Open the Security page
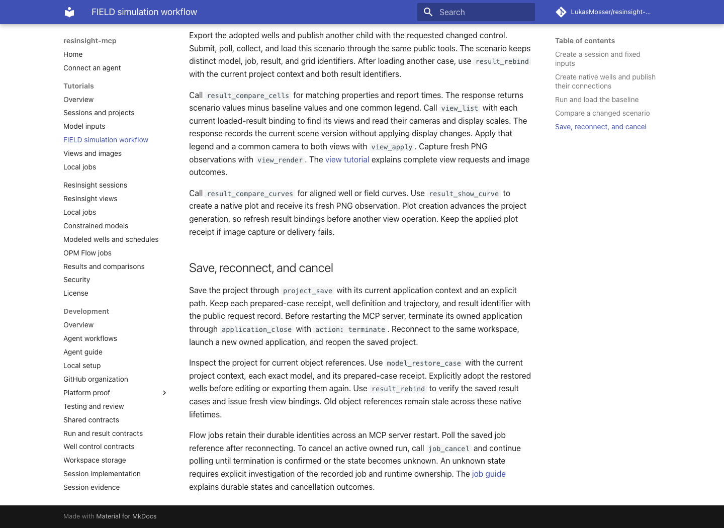The height and width of the screenshot is (528, 724). tap(76, 280)
